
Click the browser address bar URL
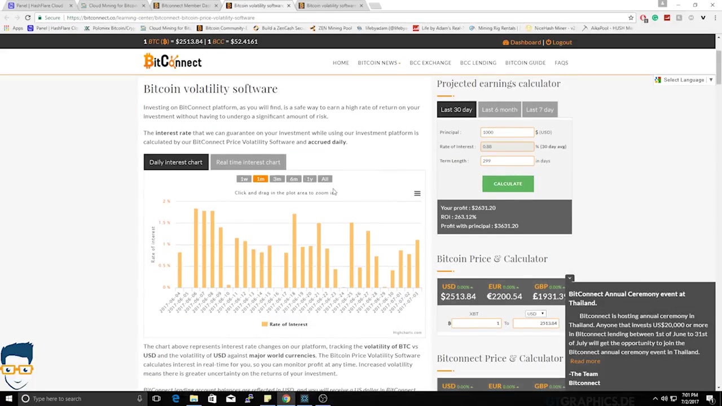pyautogui.click(x=161, y=17)
